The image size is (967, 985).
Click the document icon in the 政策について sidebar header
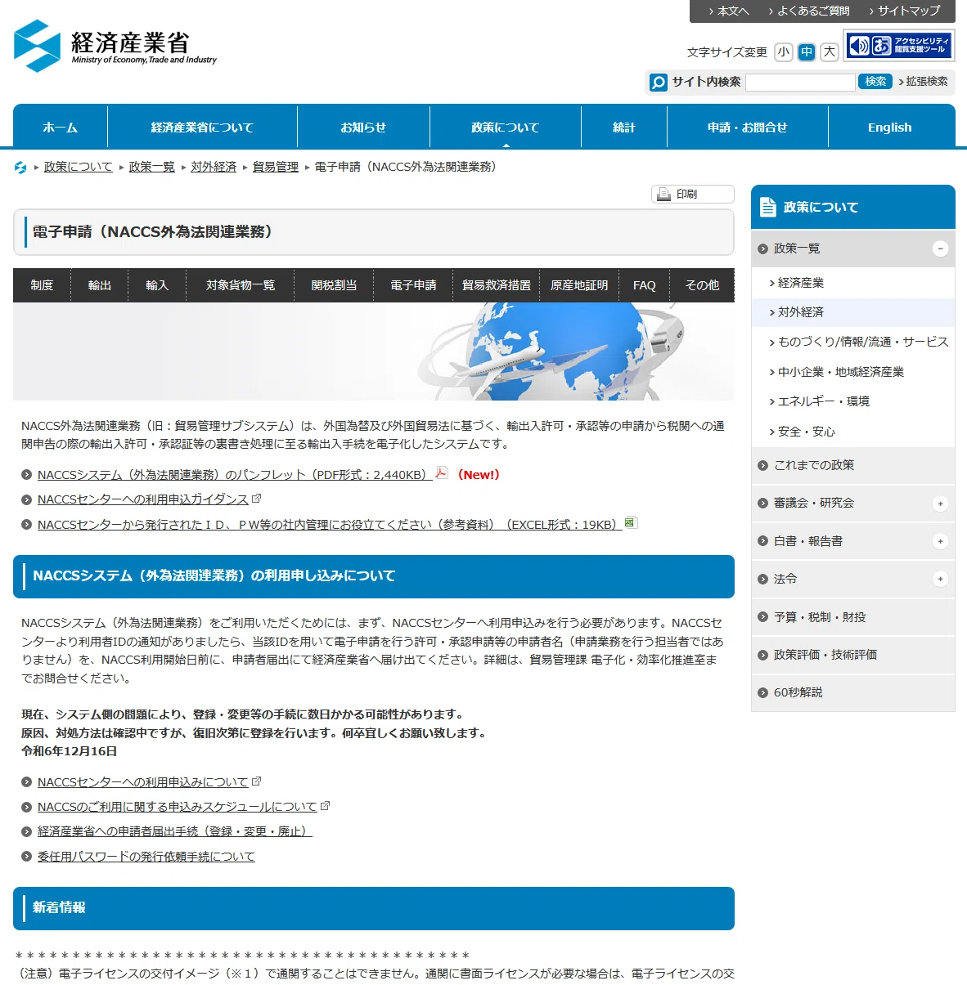coord(768,208)
